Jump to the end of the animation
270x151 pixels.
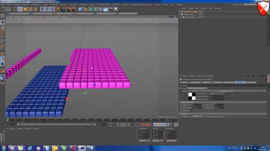(137, 125)
